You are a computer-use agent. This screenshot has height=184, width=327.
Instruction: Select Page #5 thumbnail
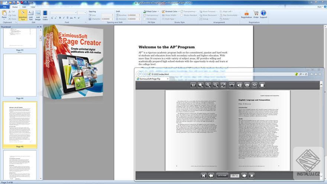[x=20, y=125]
